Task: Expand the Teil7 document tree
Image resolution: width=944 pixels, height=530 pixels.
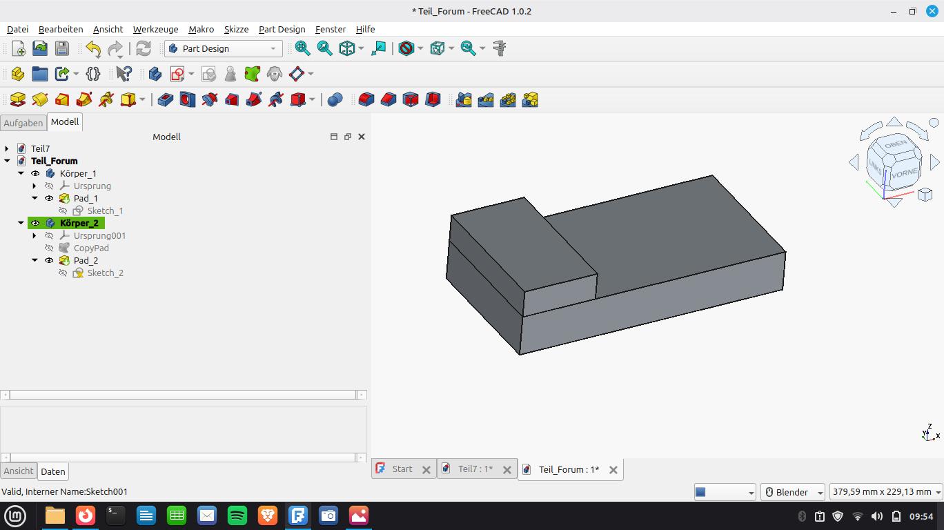Action: 7,148
